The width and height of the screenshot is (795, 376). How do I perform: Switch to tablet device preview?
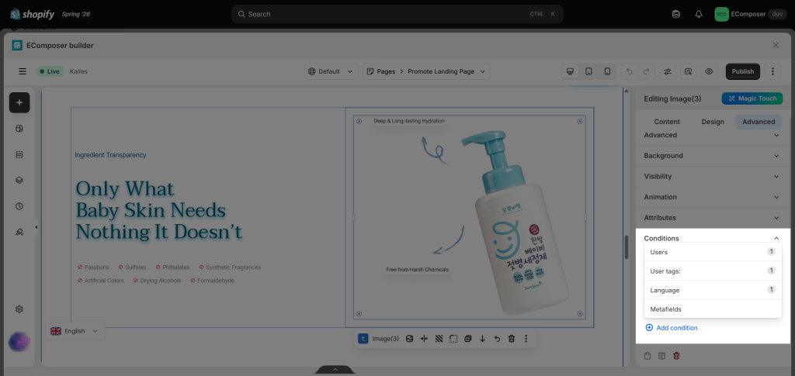(x=588, y=71)
